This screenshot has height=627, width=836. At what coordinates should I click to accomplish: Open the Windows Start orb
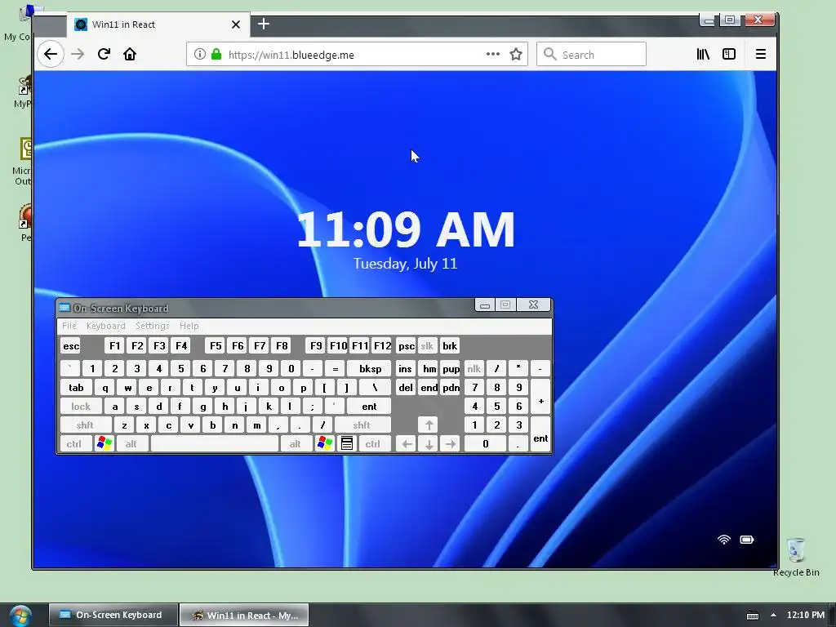(x=20, y=616)
